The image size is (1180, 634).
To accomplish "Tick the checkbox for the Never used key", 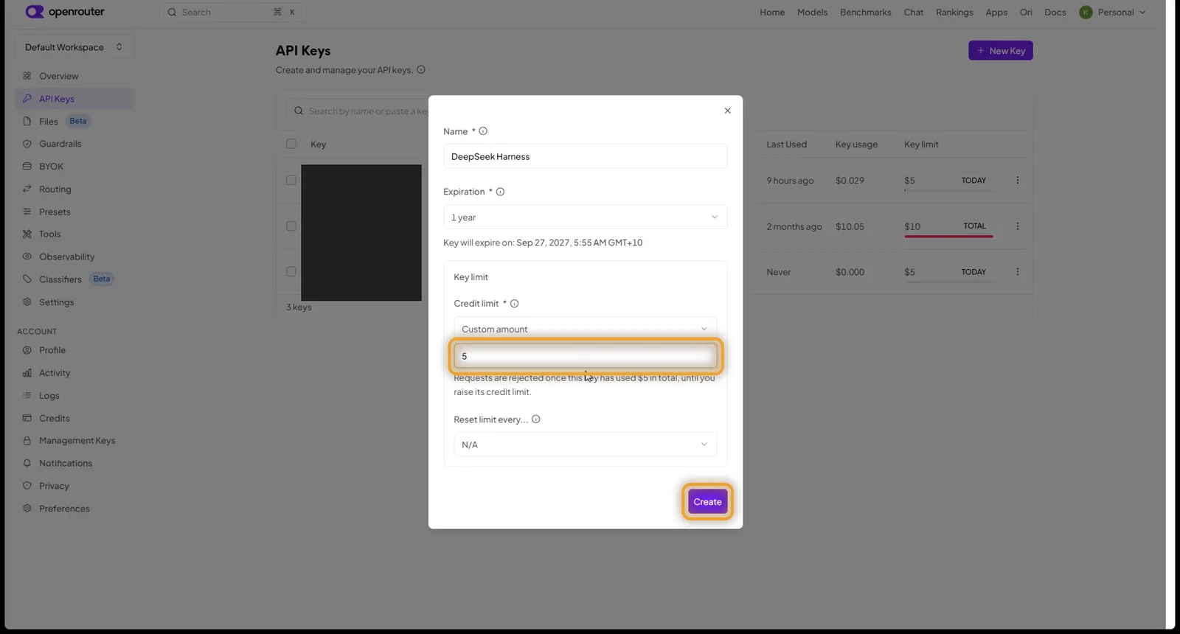I will click(x=291, y=271).
